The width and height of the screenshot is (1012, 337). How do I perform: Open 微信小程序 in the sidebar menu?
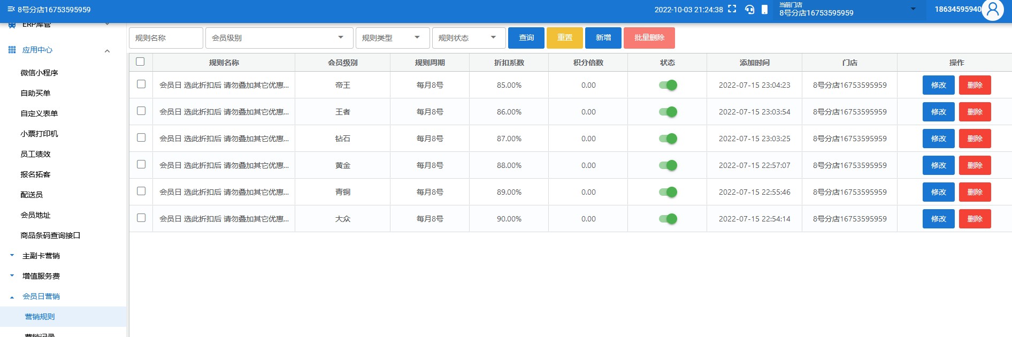click(x=39, y=73)
